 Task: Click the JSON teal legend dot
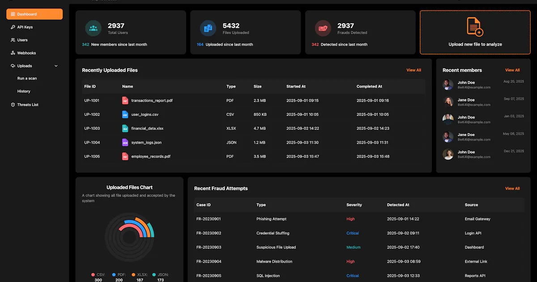pyautogui.click(x=154, y=274)
